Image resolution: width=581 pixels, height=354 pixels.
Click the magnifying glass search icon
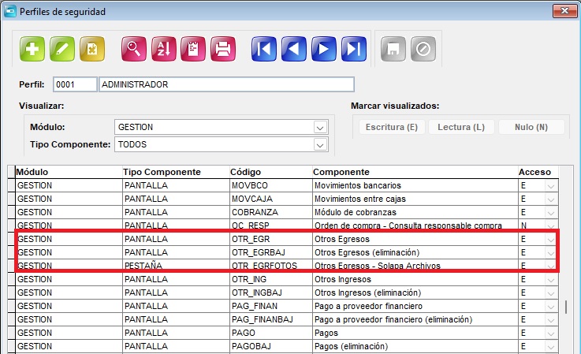(134, 49)
